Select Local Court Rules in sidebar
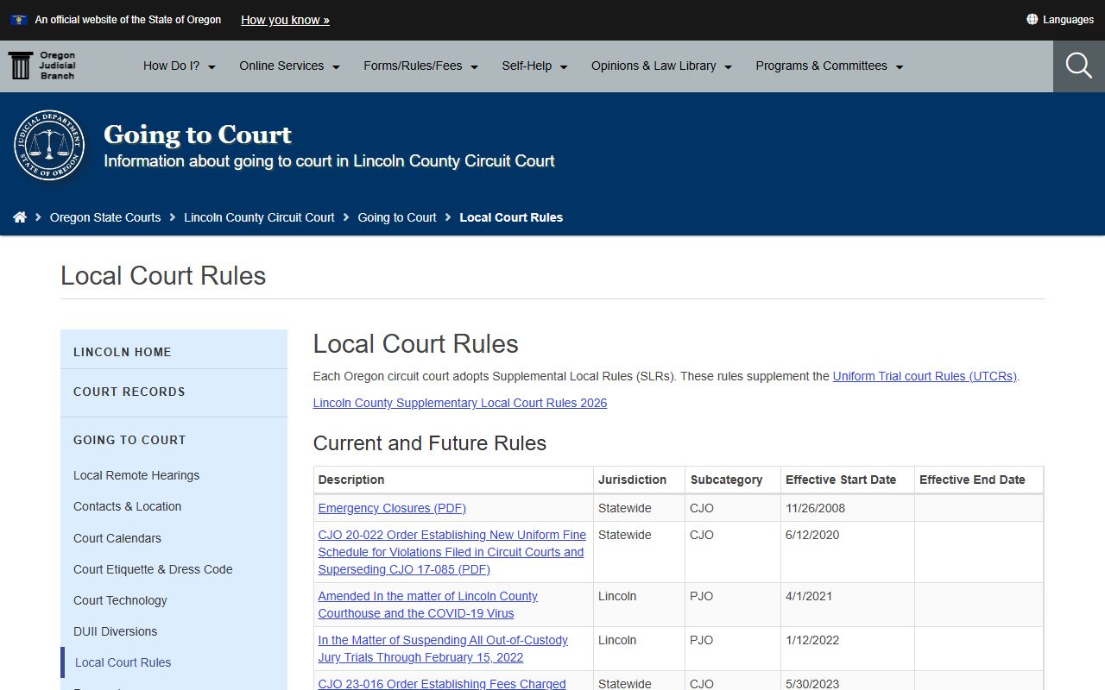 (123, 662)
